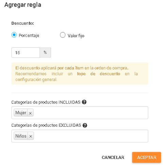The image size is (163, 165).
Task: Click the percent sign addon box
Action: click(45, 53)
